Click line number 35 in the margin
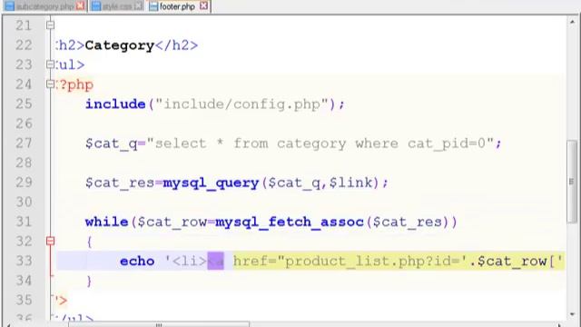 click(24, 300)
